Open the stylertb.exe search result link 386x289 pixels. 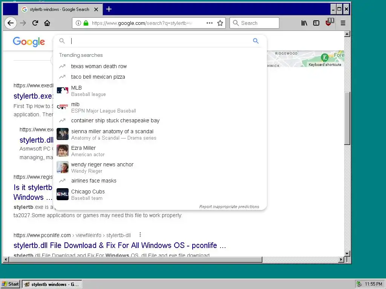[33, 96]
